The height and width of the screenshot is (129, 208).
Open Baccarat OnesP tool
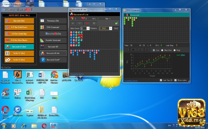53,60
